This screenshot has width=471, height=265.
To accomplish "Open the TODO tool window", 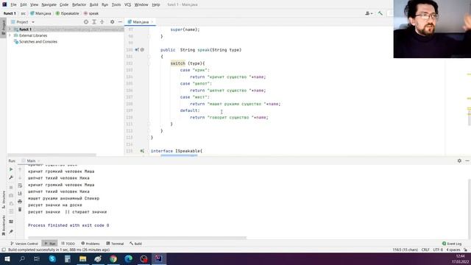I will [68, 244].
